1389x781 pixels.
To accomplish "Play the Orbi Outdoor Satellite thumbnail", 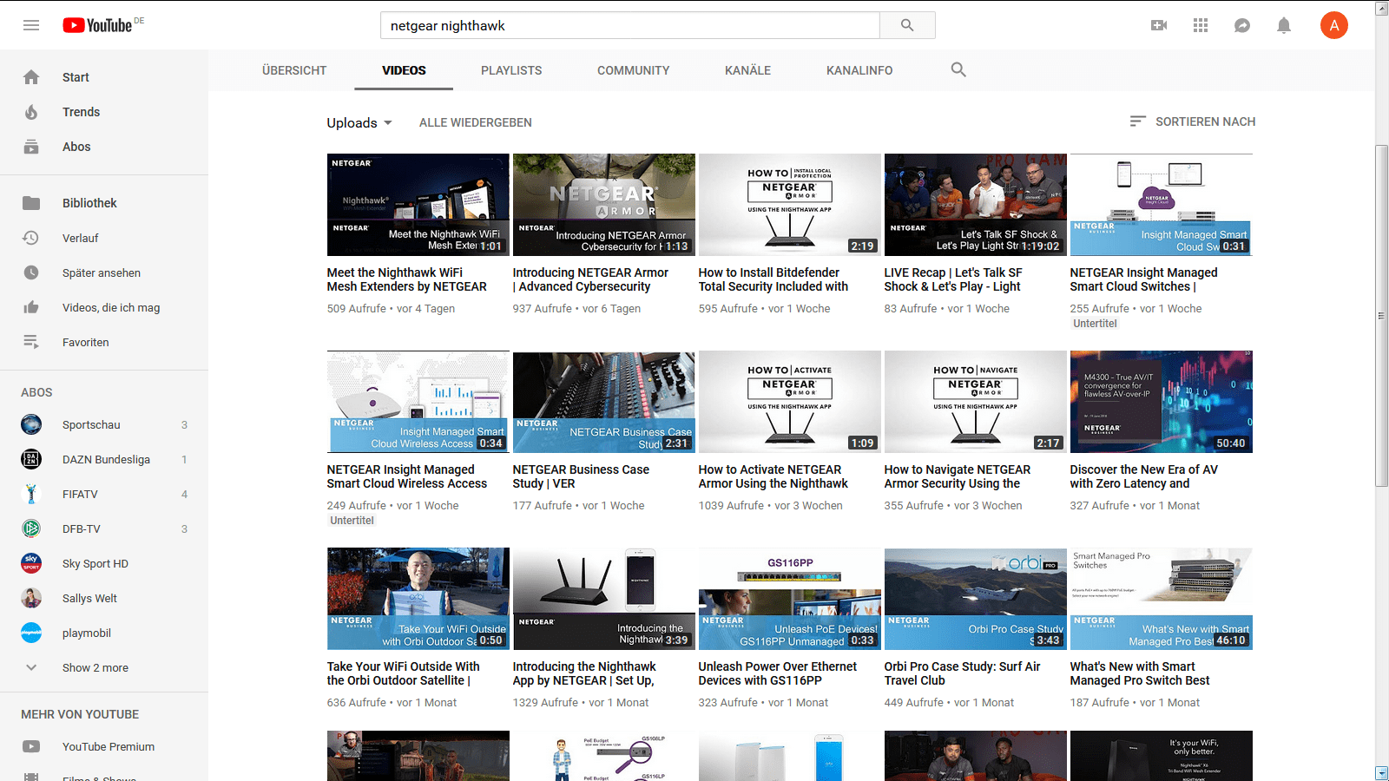I will click(418, 599).
